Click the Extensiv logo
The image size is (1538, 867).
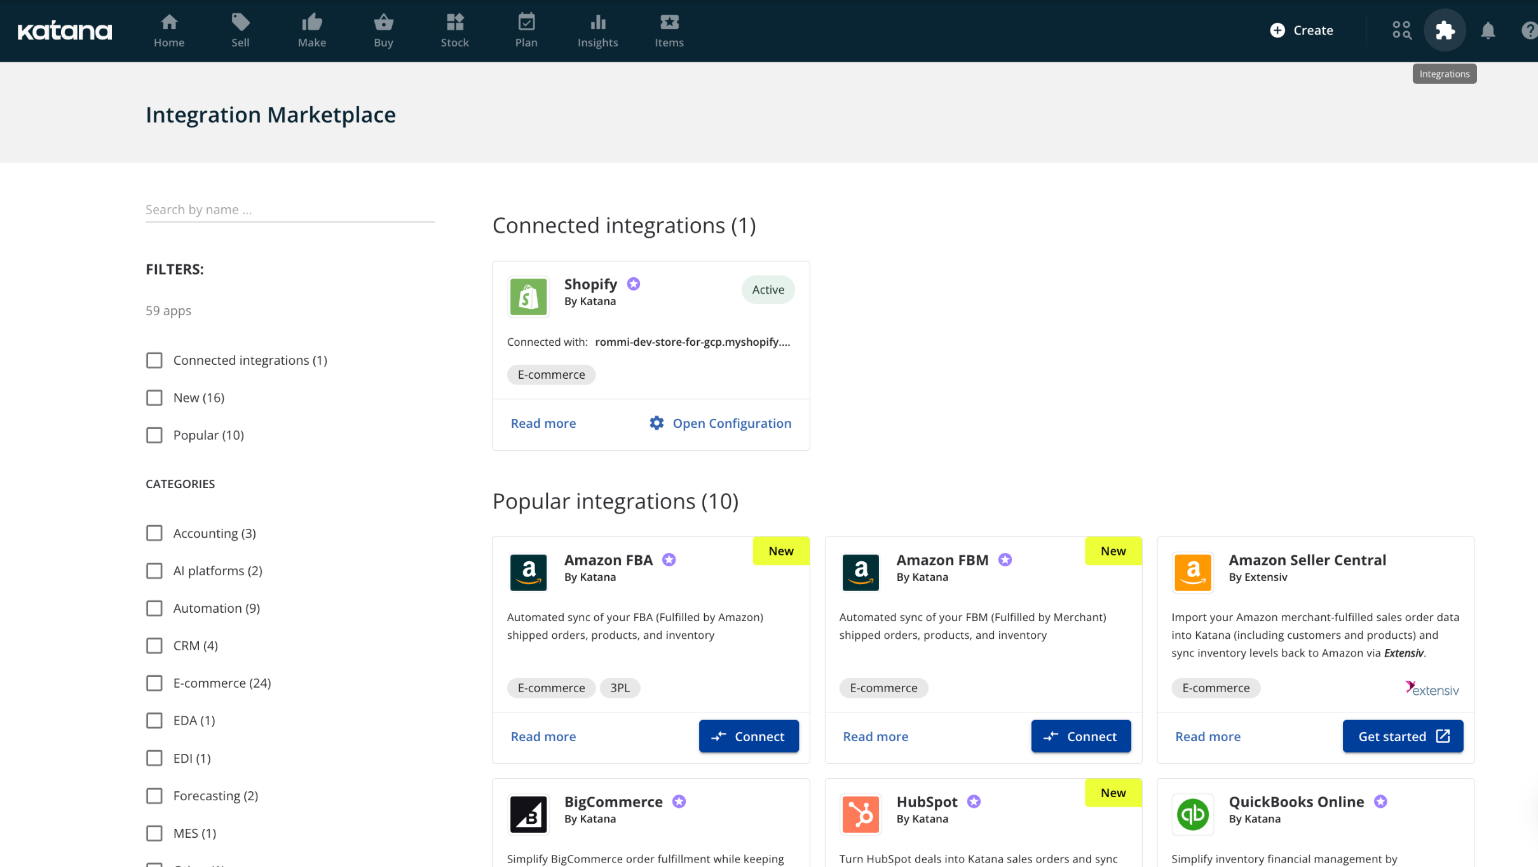click(1432, 689)
